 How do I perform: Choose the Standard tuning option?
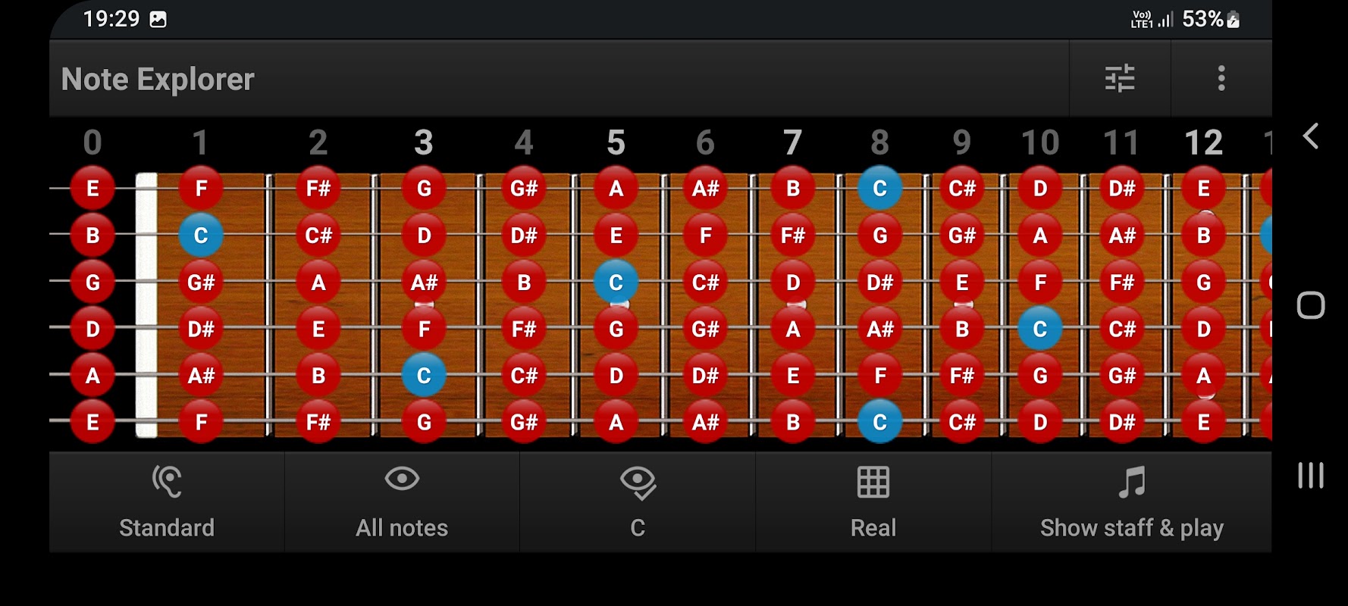(167, 527)
